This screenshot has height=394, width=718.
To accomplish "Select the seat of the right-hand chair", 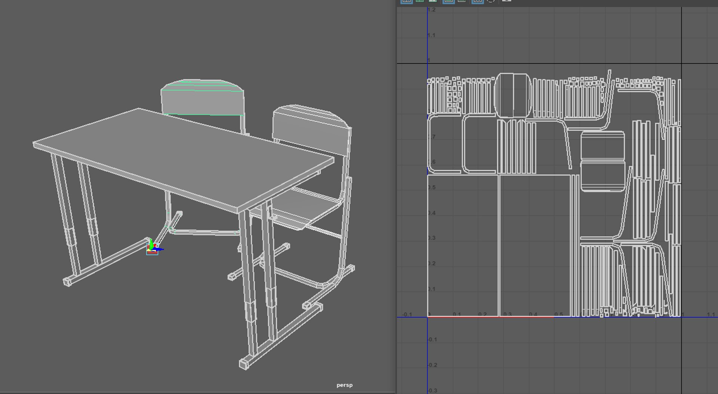I will pos(299,209).
